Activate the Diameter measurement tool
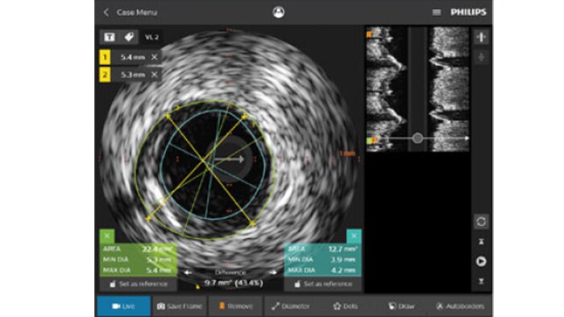564x317 pixels. [x=291, y=307]
